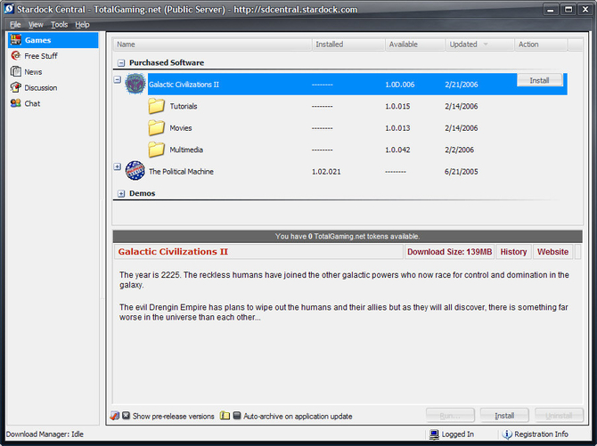Viewport: 597px width, 446px height.
Task: Open the Website link
Action: click(552, 252)
